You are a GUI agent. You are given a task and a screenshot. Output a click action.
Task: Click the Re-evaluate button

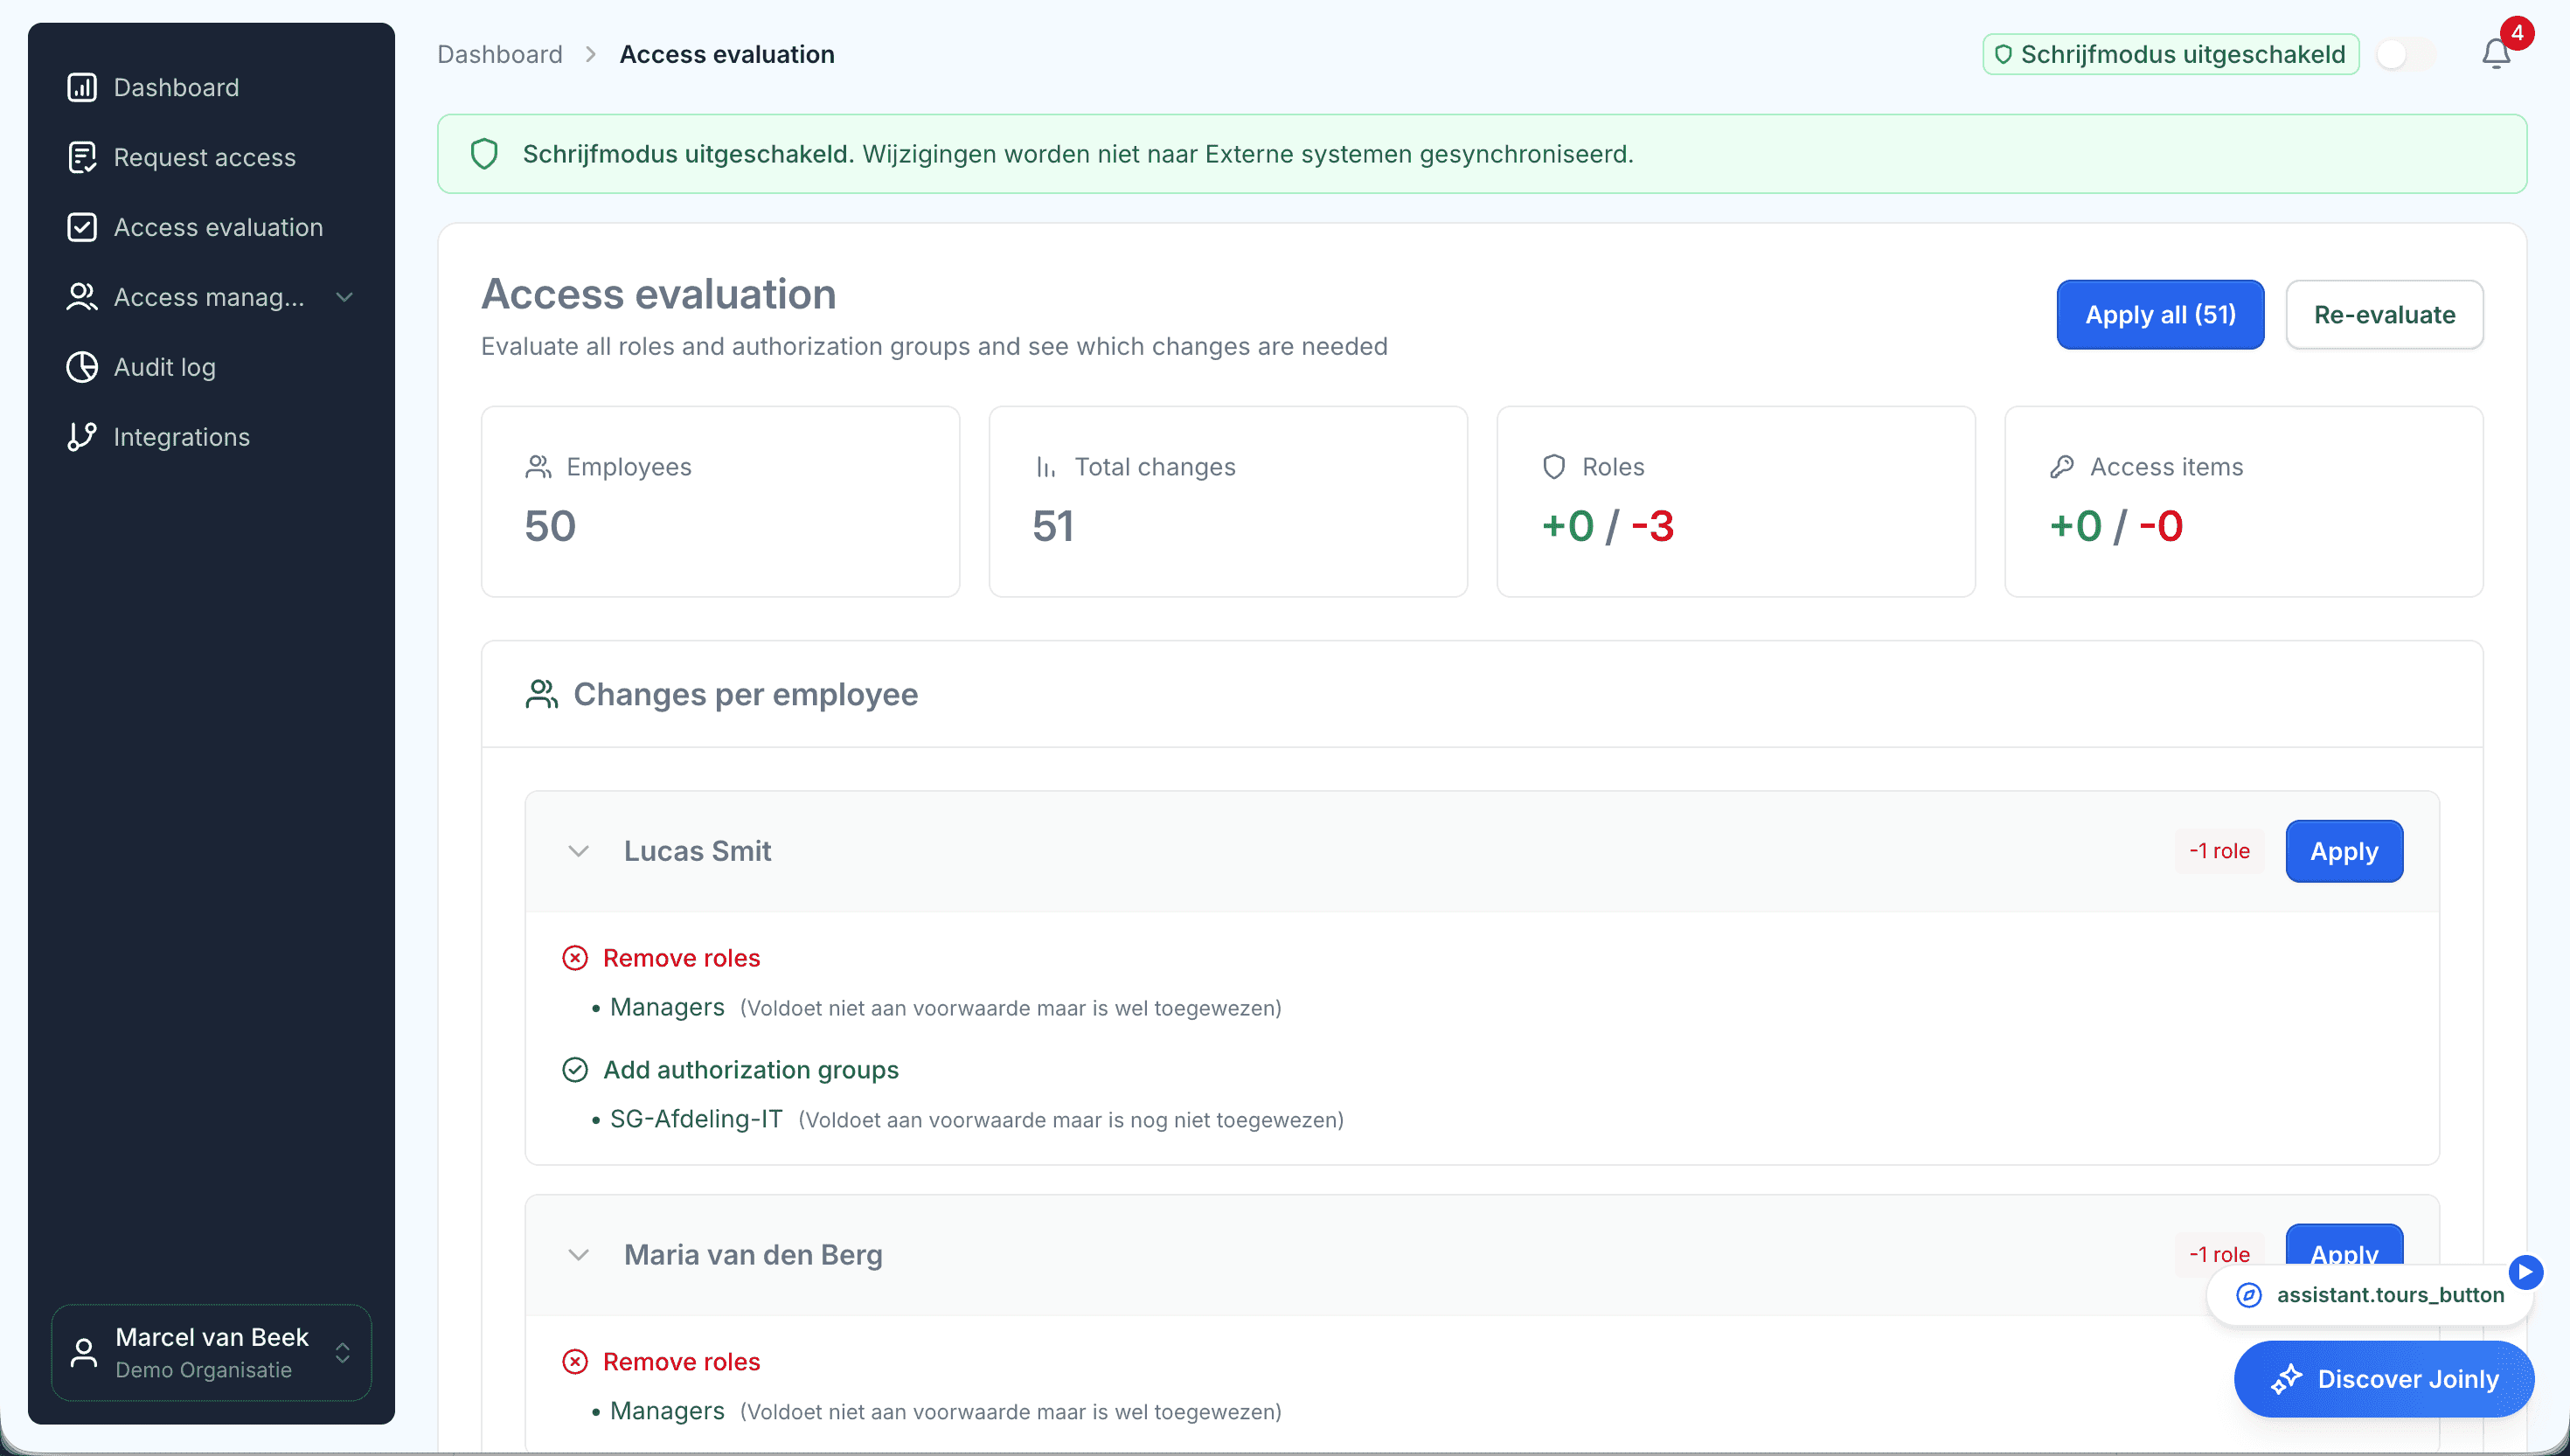pos(2384,315)
